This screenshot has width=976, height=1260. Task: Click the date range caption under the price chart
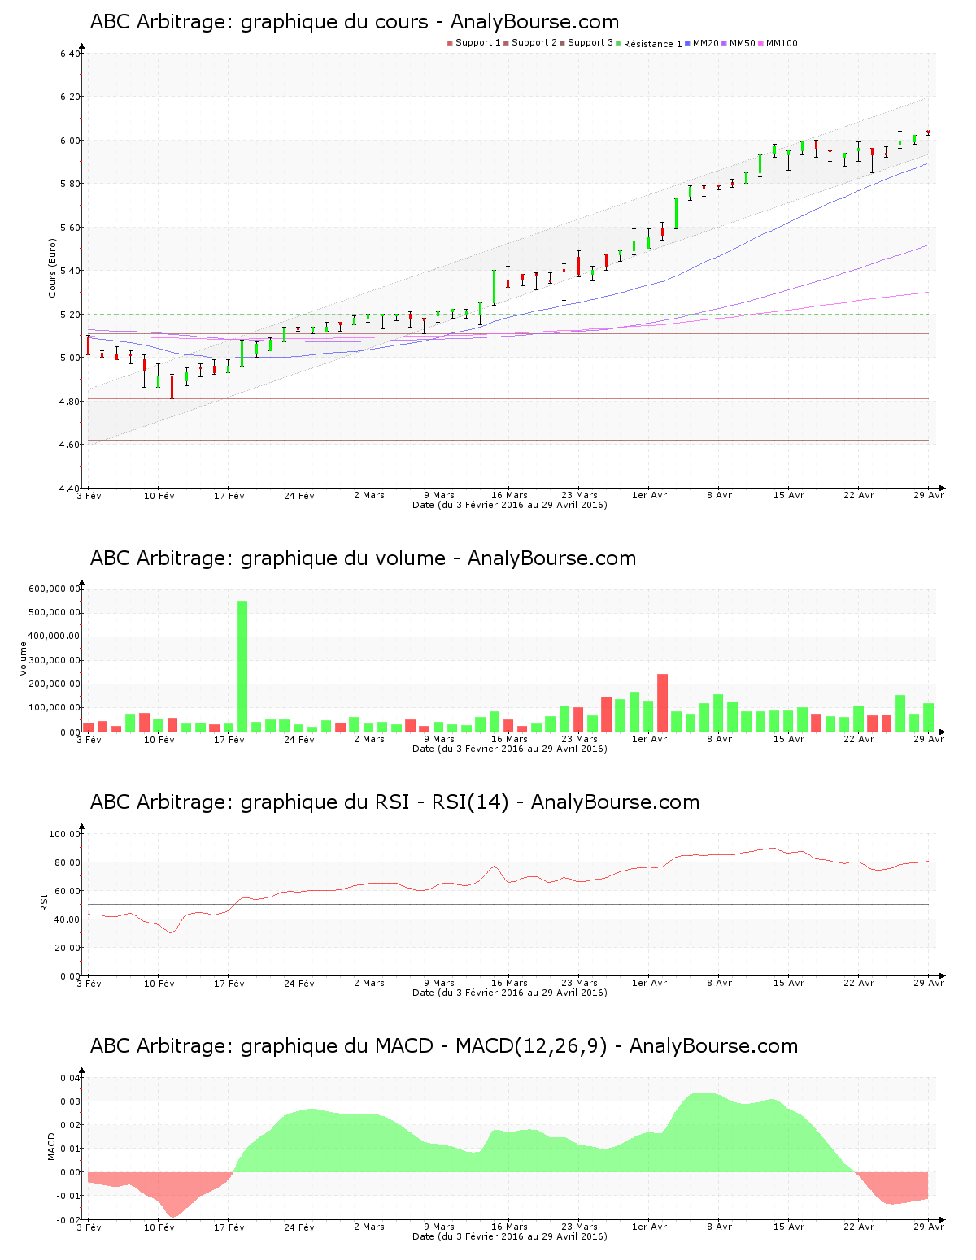(x=510, y=505)
